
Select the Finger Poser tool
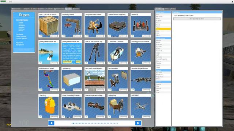pos(163,77)
